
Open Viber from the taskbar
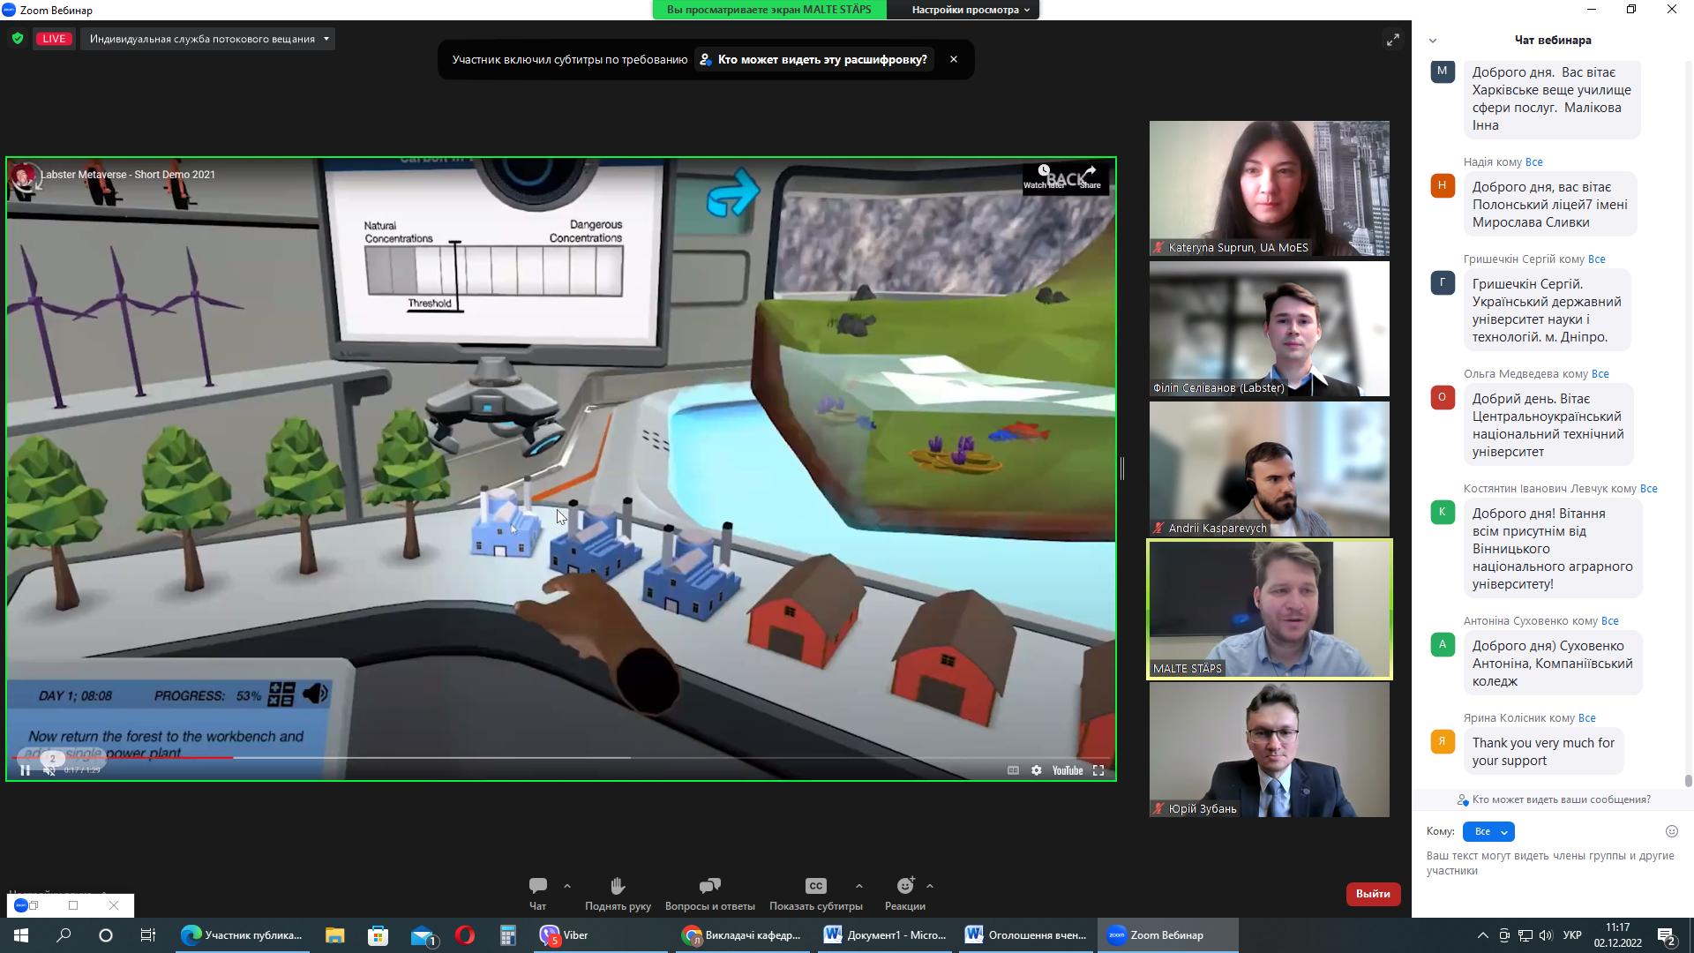(565, 935)
